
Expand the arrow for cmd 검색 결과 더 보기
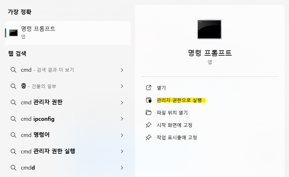click(x=122, y=70)
